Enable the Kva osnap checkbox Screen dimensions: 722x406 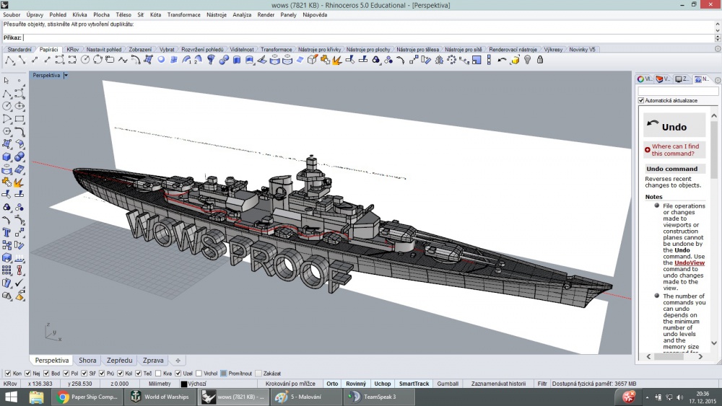[x=158, y=374]
